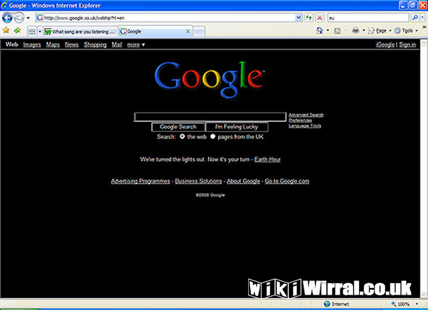This screenshot has width=428, height=310.
Task: Expand the zoom level dropdown arrow
Action: [x=417, y=304]
